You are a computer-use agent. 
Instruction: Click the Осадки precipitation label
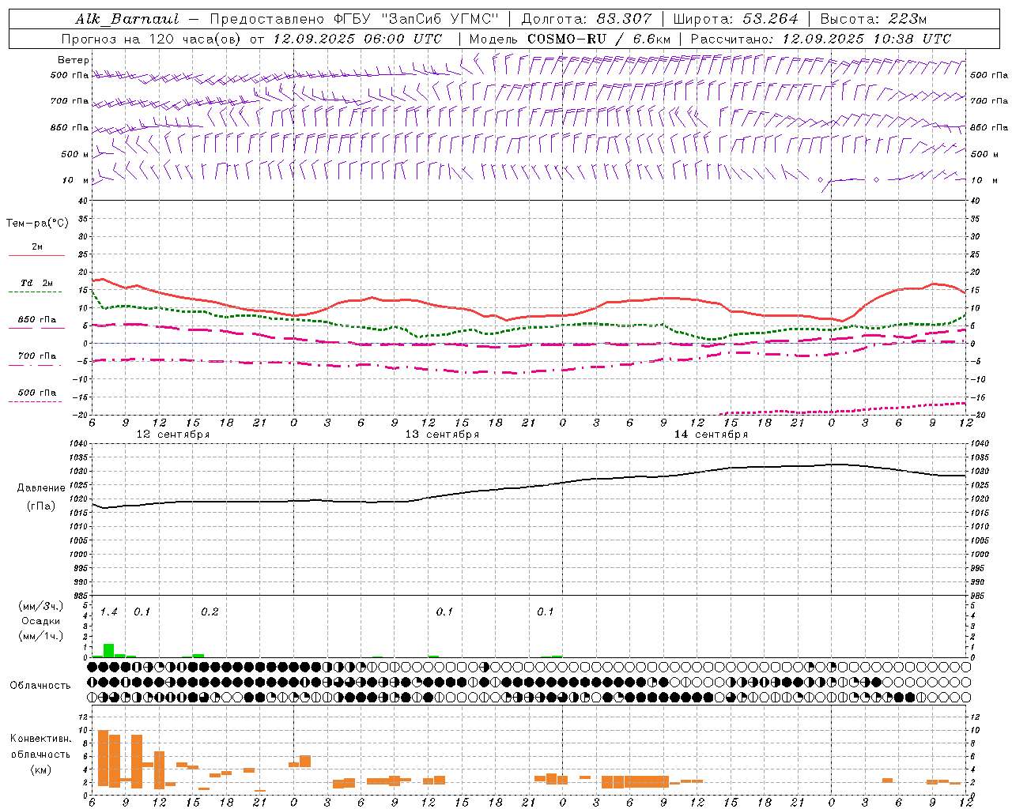click(x=41, y=621)
